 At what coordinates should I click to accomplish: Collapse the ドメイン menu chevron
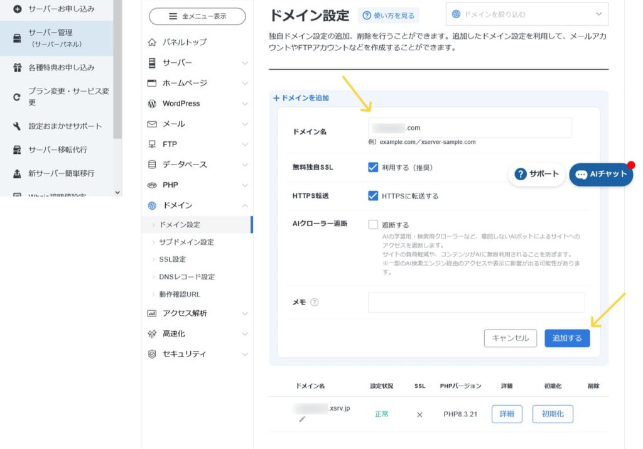(245, 205)
